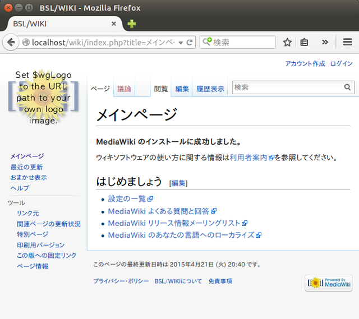Screen dimensions: 359x319
Task: Click the Powered By MediaWiki badge
Action: pos(329,283)
